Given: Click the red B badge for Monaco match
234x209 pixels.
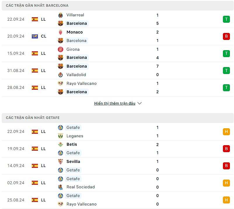Looking at the screenshot, I should tap(226, 36).
